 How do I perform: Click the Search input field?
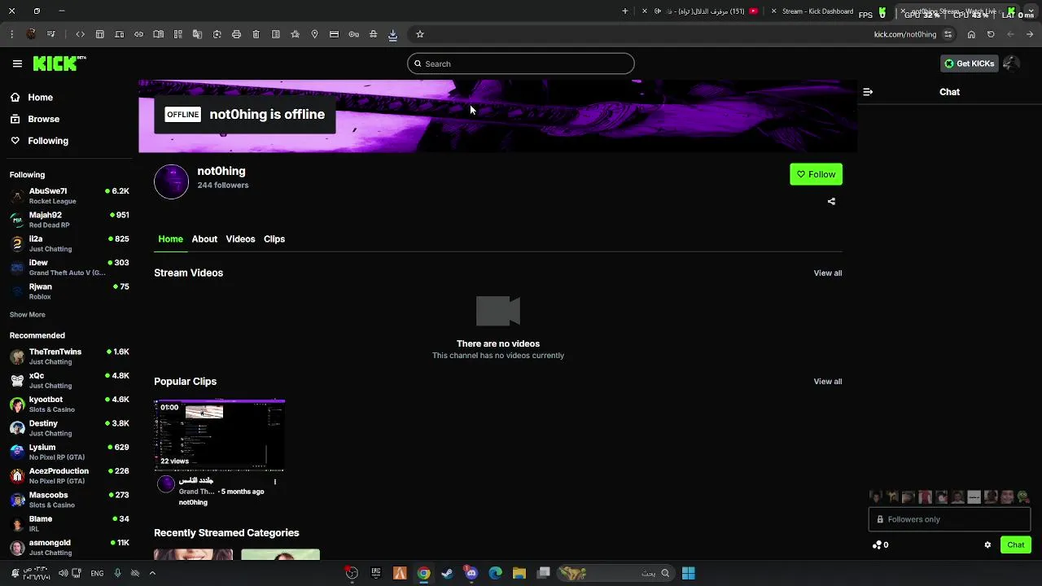tap(521, 63)
